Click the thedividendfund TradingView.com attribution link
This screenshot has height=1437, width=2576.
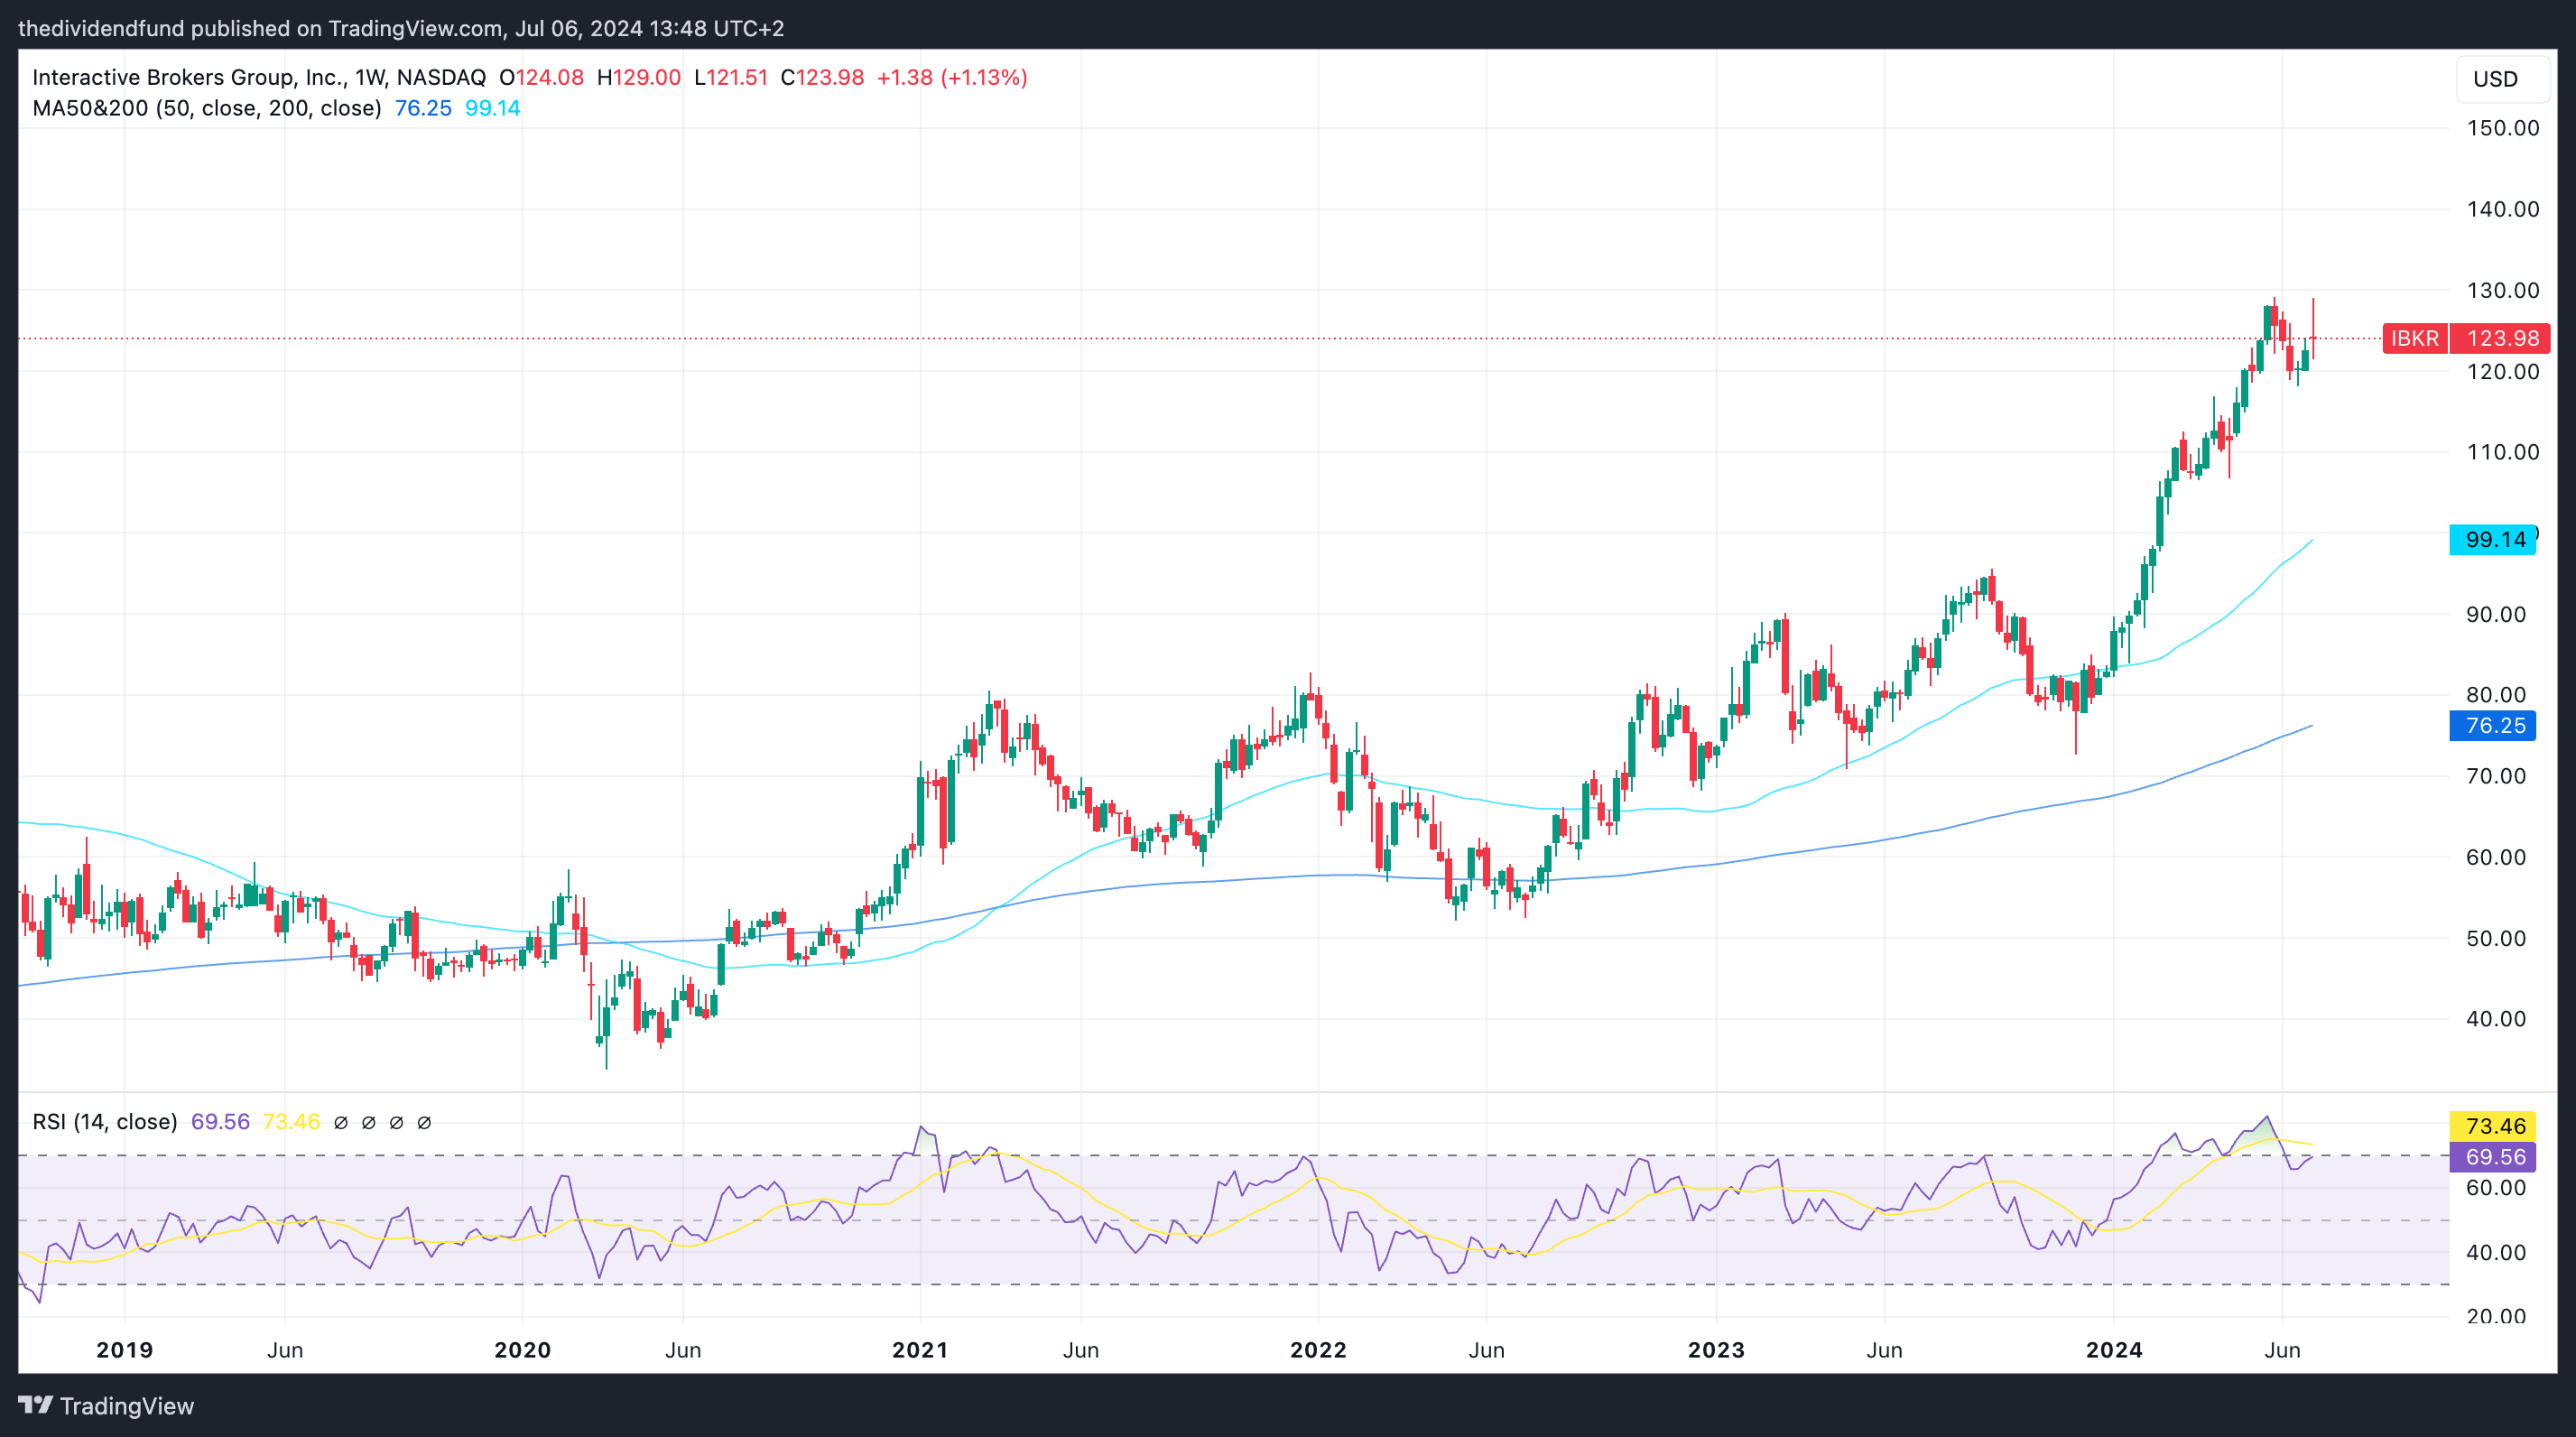[x=400, y=28]
